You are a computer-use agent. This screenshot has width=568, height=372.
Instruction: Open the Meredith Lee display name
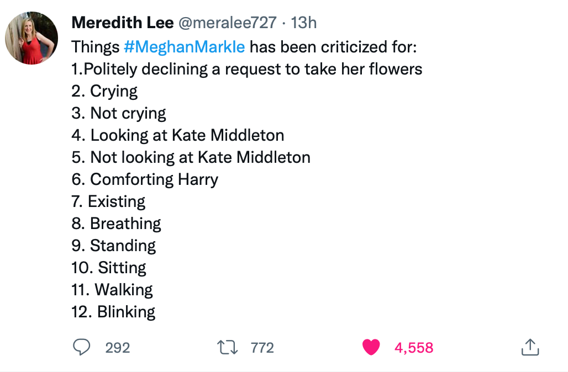tap(123, 23)
